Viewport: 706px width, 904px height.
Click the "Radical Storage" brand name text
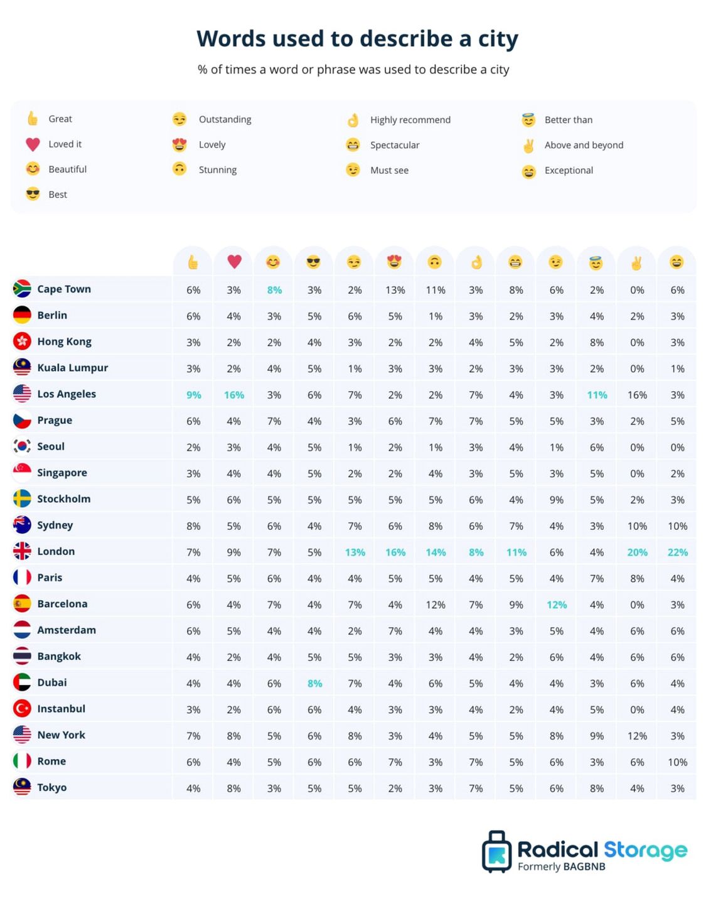602,849
